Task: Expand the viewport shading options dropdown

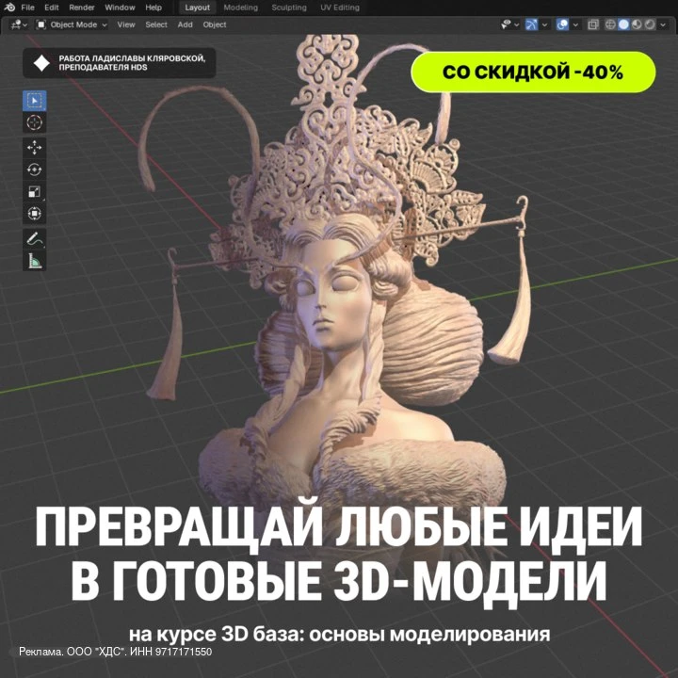Action: 663,24
